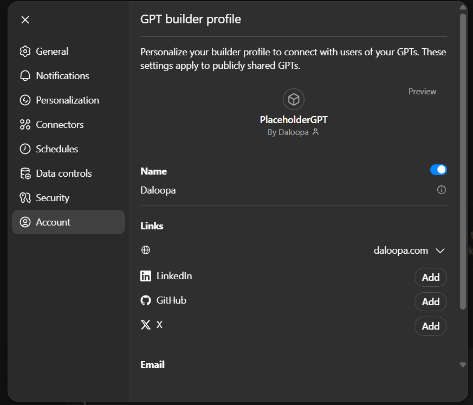Screen dimensions: 473x405
Task: Click the Account profile icon
Action: 25,222
